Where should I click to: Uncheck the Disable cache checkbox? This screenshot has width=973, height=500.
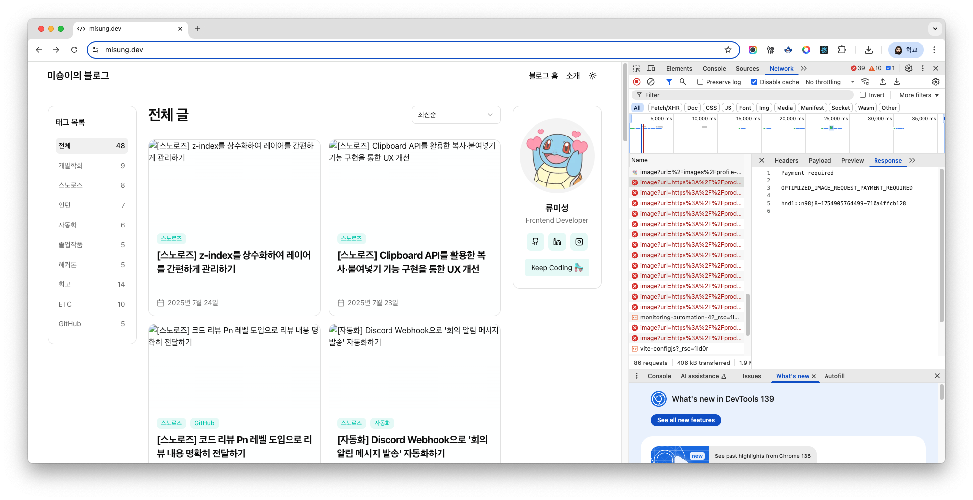tap(754, 82)
